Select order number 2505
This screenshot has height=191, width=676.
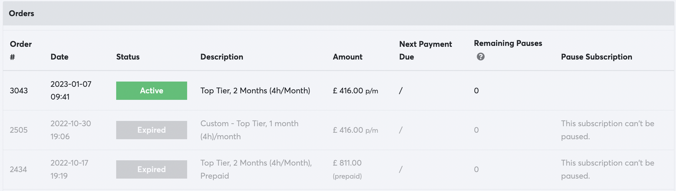pyautogui.click(x=19, y=130)
